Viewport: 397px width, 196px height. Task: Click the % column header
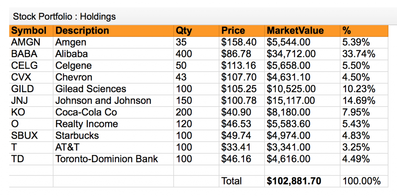point(347,31)
